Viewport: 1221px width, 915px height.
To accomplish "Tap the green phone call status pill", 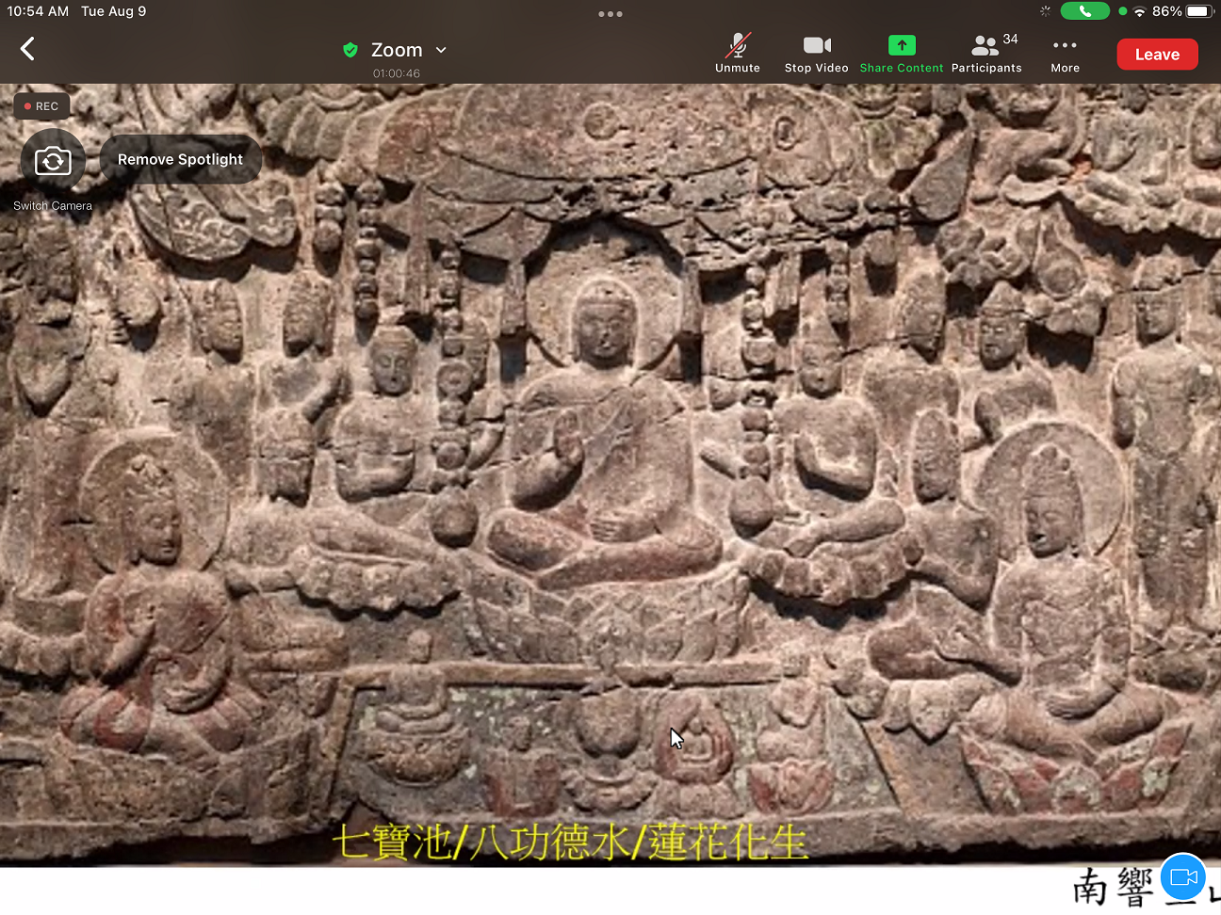I will (x=1084, y=11).
